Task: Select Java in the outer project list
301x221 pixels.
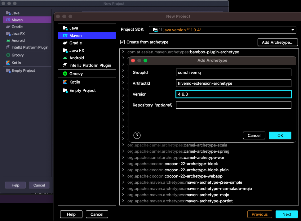Action: pyautogui.click(x=73, y=28)
